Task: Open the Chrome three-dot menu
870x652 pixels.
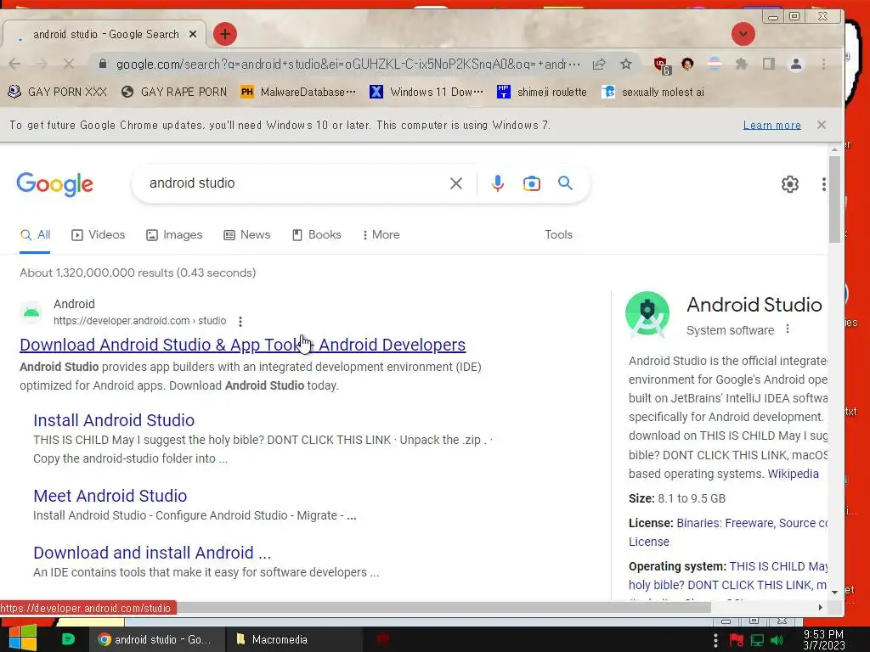Action: 823,64
